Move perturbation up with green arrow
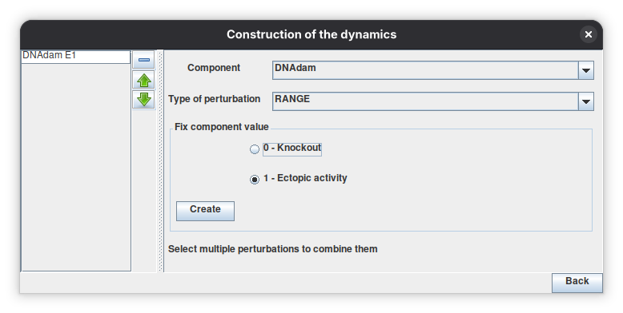 tap(143, 81)
